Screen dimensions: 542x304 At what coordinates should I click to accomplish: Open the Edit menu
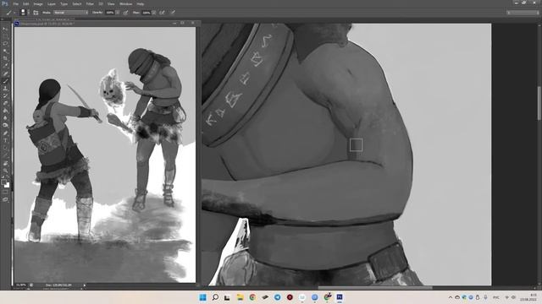click(x=26, y=3)
